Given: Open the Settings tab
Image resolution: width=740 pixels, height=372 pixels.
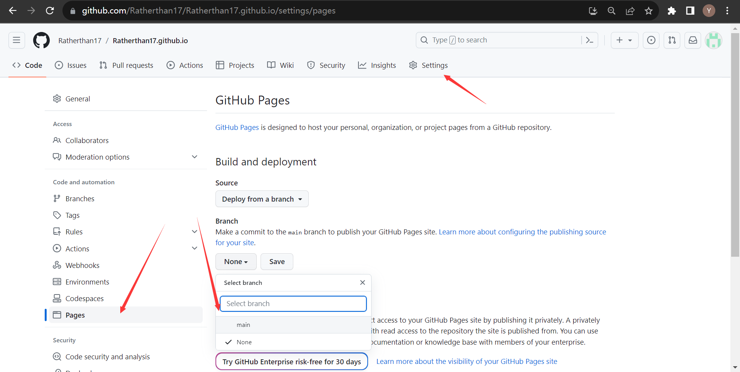Looking at the screenshot, I should click(428, 65).
